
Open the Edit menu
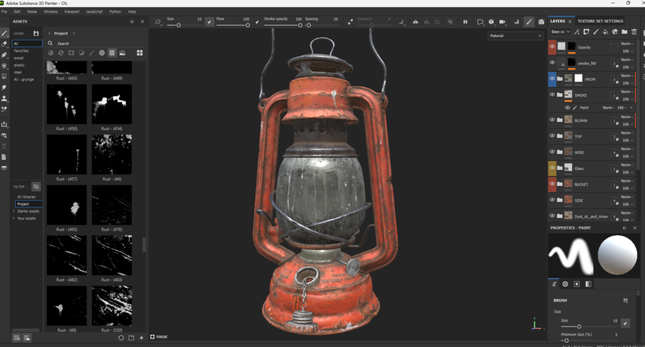17,11
